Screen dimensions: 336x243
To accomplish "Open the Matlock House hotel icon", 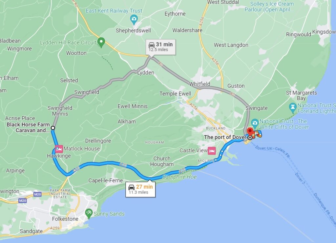I will [x=59, y=149].
